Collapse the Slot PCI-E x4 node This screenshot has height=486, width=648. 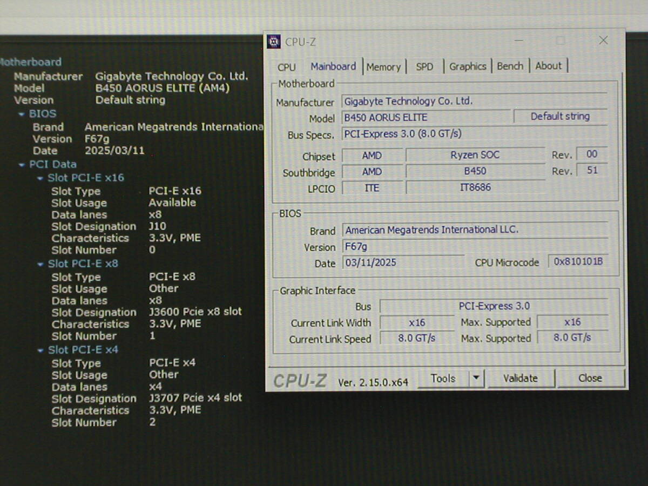(x=40, y=350)
